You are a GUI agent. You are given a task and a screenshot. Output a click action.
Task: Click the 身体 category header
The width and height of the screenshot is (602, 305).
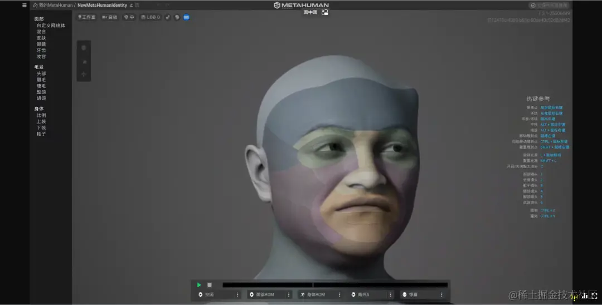coord(39,109)
